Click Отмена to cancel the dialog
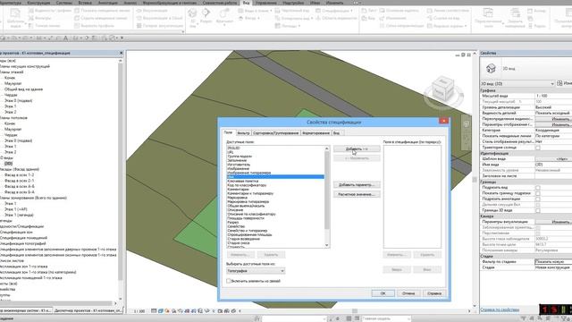The height and width of the screenshot is (322, 572). 408,293
